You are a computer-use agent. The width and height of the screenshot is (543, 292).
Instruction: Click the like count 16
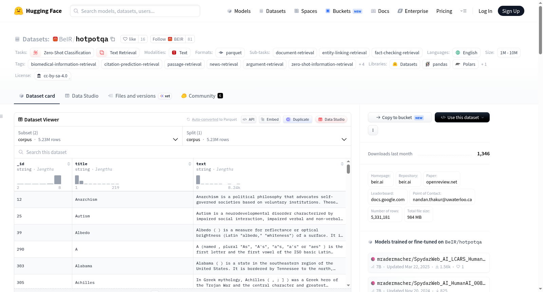click(143, 39)
